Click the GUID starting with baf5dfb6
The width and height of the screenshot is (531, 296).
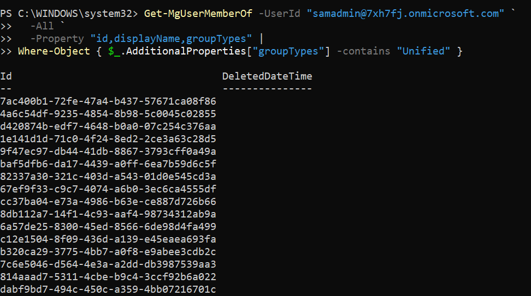(x=108, y=164)
